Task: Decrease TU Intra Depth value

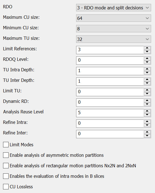Action: [147, 73]
